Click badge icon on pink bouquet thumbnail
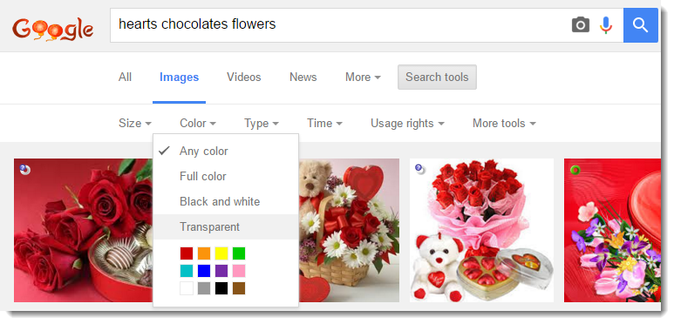674x324 pixels. [420, 169]
